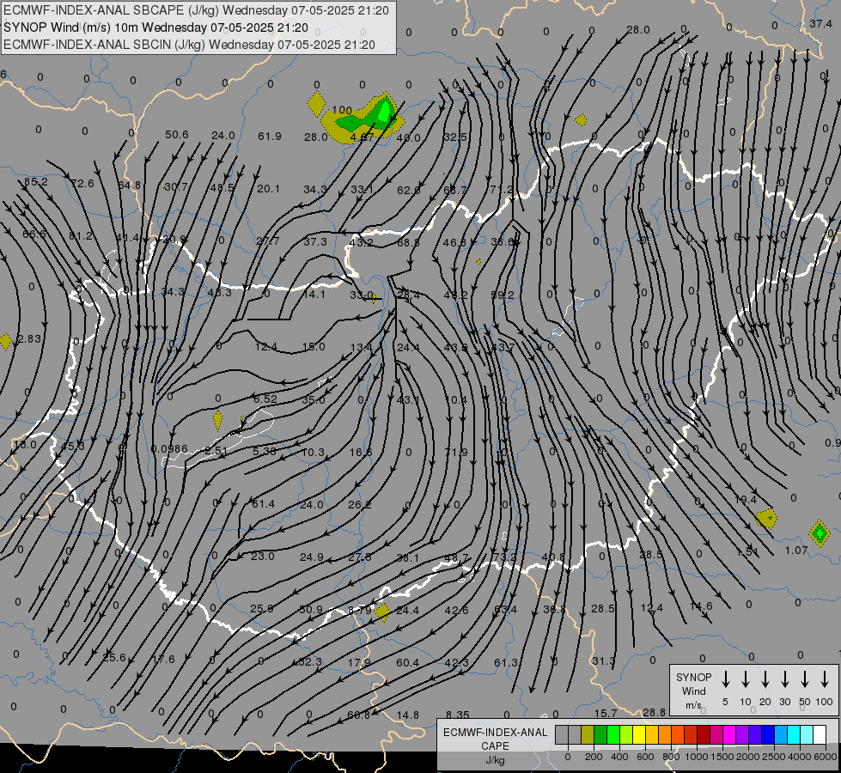Click the SYNOP Wind m/s legend label
Image resolution: width=841 pixels, height=773 pixels.
(693, 691)
